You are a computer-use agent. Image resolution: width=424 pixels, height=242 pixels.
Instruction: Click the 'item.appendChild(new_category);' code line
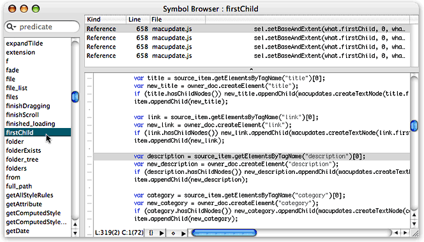186,219
